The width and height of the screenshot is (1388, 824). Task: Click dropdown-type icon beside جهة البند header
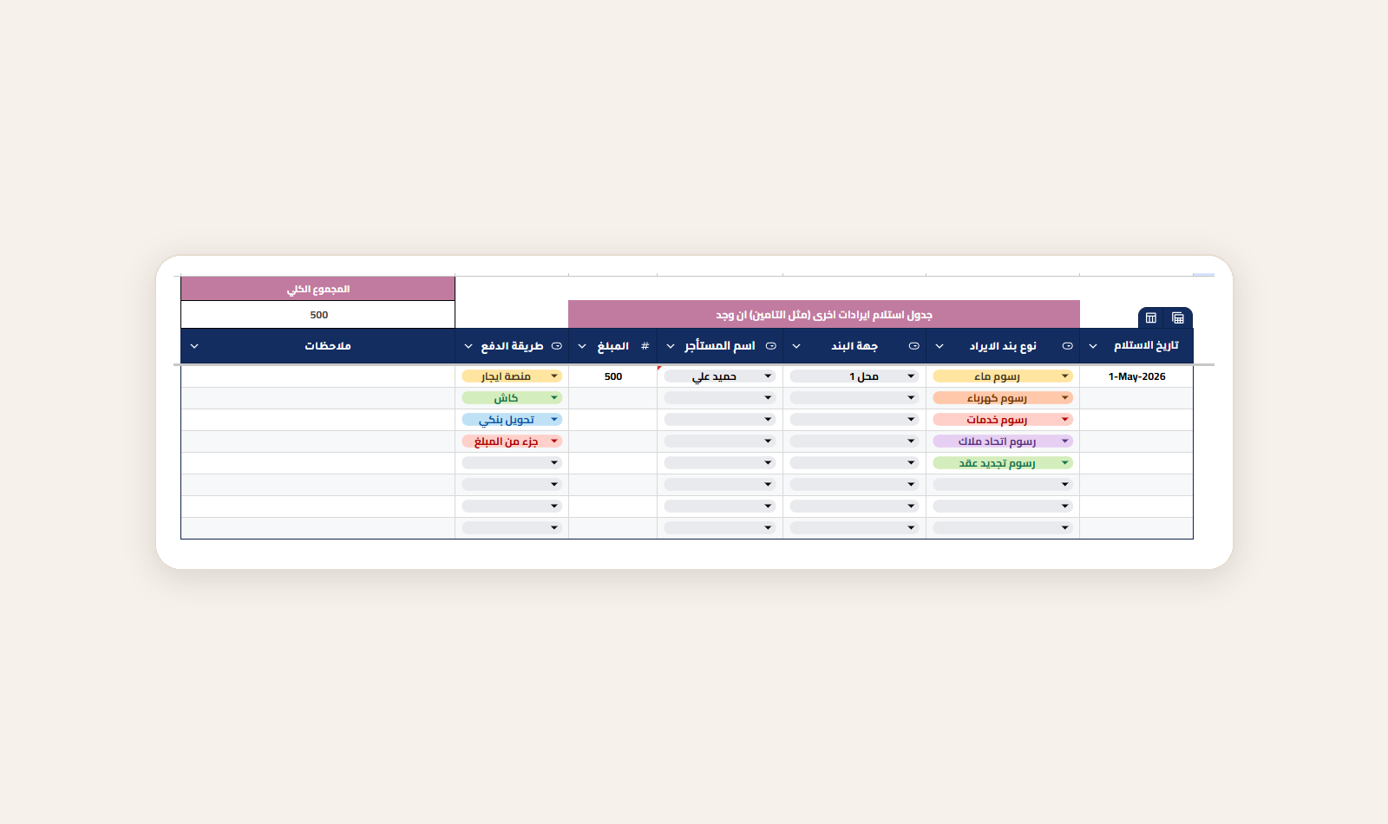(x=913, y=346)
